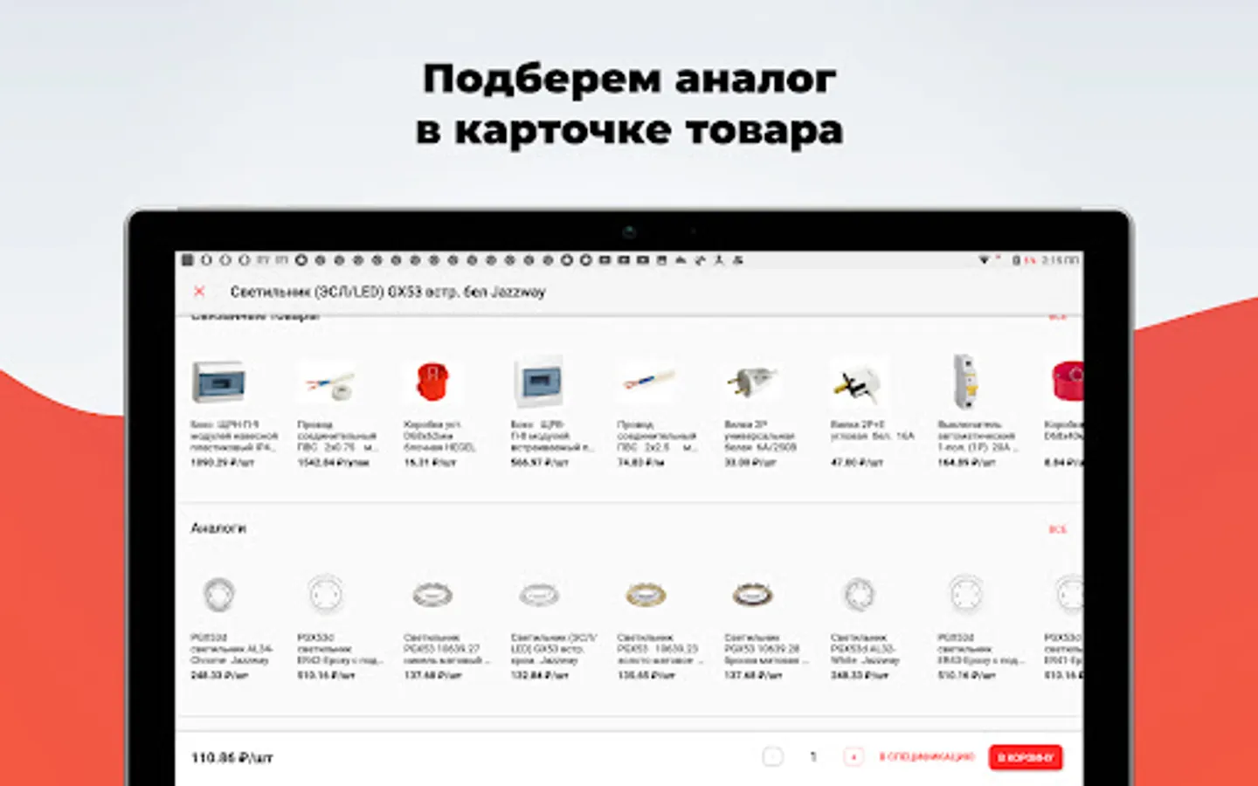Click the main price 110.86 ₽/шт

click(x=232, y=757)
